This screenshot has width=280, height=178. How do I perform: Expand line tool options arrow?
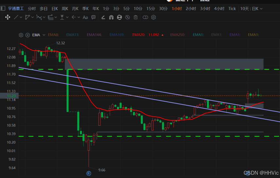21,17
